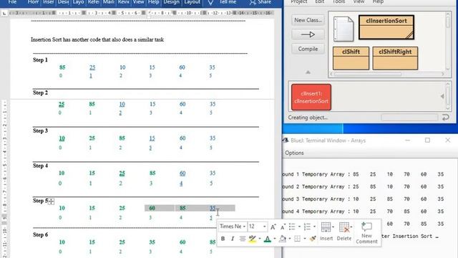The image size is (458, 258).
Task: Click the Delete table icon
Action: coord(344,231)
